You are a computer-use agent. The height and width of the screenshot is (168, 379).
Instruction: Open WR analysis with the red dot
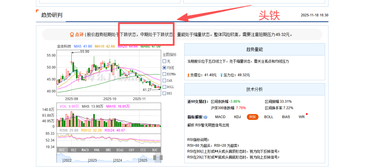302,117
